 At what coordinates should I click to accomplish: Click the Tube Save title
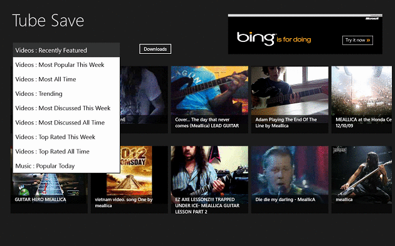click(48, 21)
